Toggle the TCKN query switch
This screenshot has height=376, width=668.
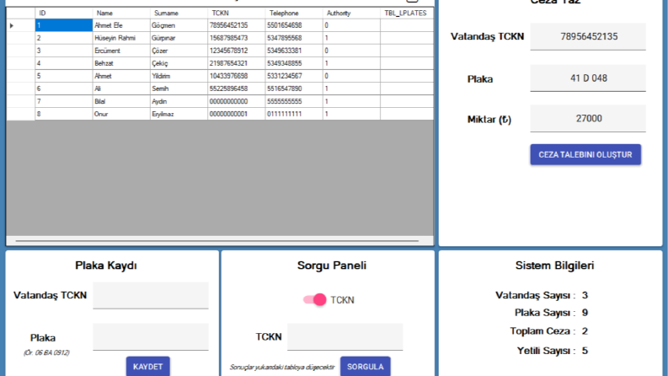click(315, 299)
